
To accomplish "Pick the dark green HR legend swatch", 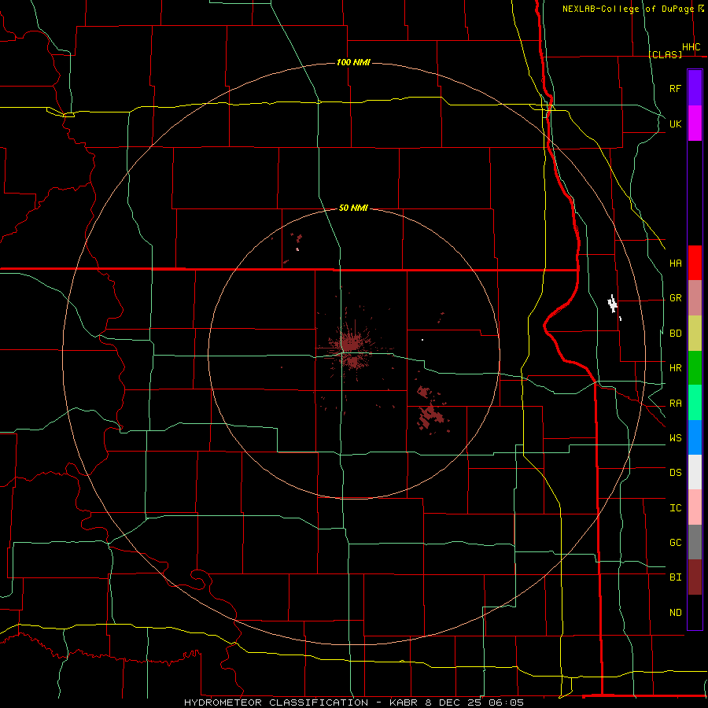I will (x=695, y=368).
